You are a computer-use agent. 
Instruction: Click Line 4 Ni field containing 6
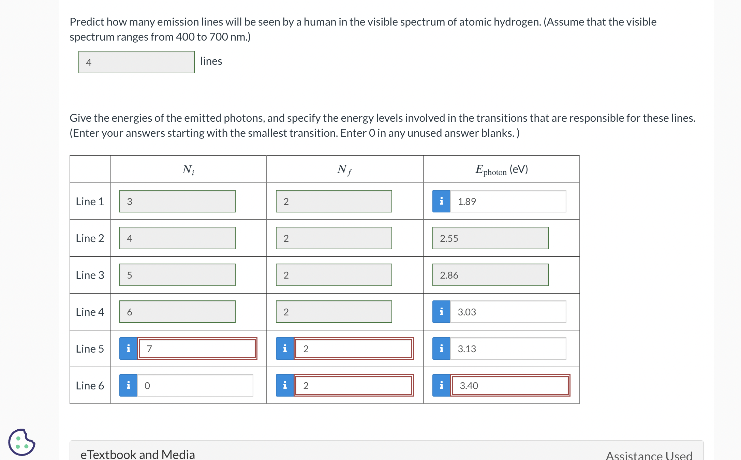[x=177, y=311]
